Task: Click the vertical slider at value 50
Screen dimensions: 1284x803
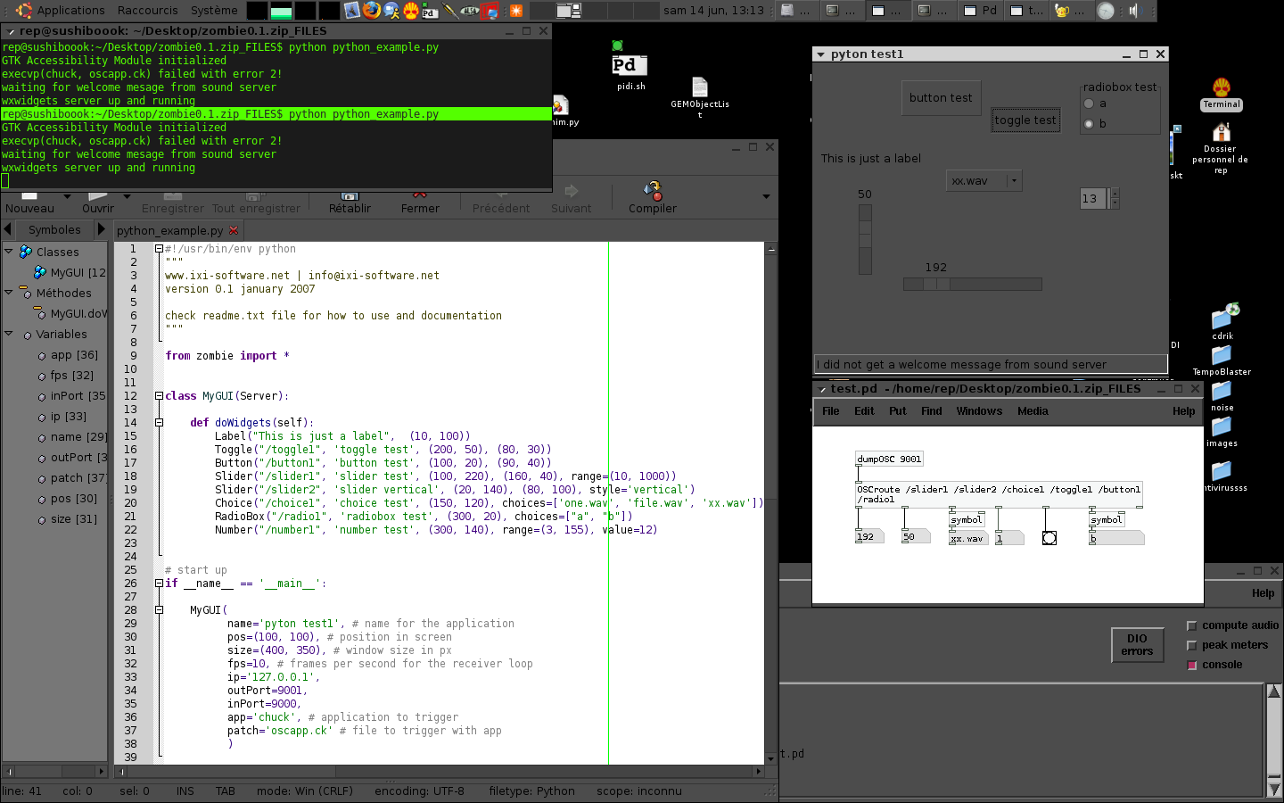Action: 865,239
